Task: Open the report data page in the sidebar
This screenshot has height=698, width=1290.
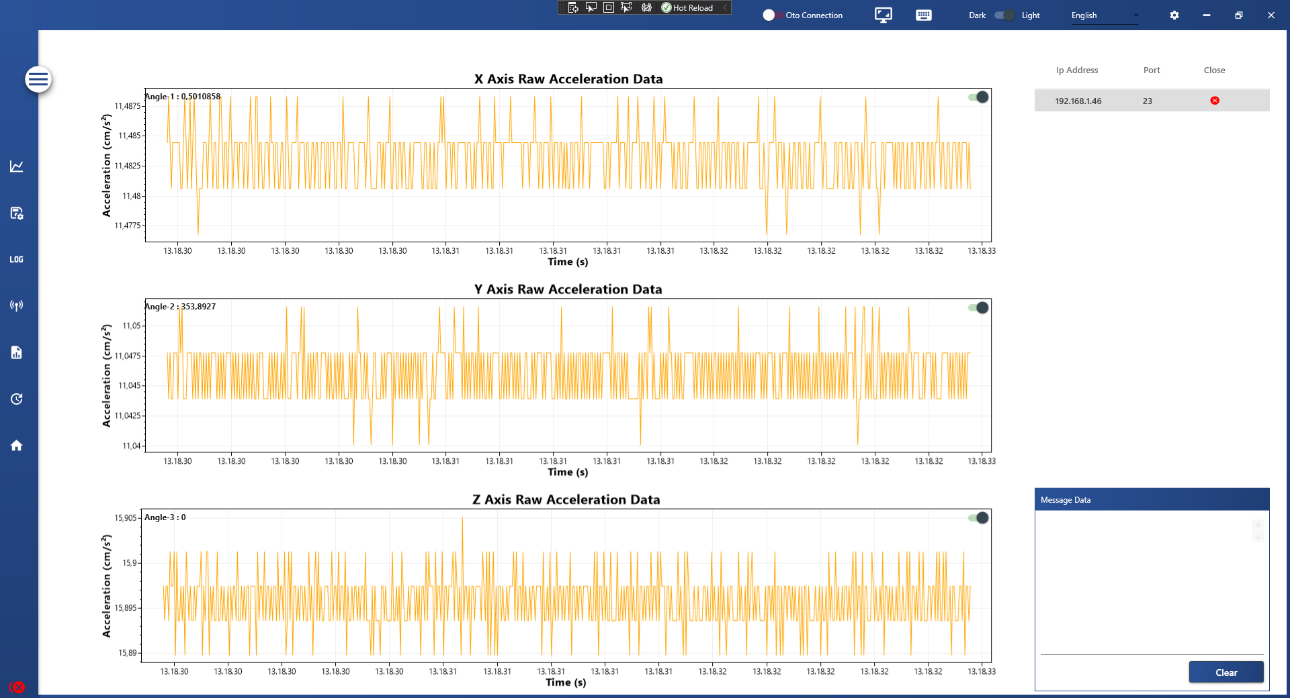Action: [17, 352]
